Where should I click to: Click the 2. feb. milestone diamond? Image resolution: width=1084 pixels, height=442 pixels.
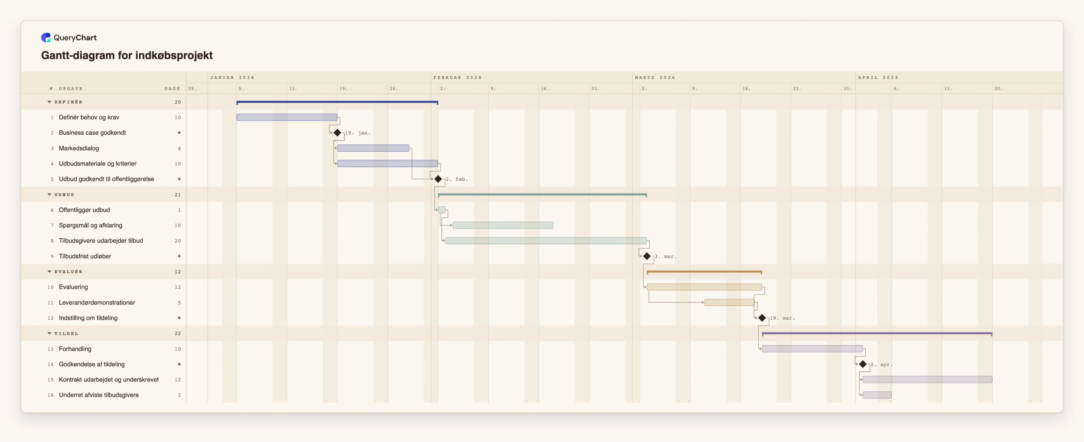(438, 179)
